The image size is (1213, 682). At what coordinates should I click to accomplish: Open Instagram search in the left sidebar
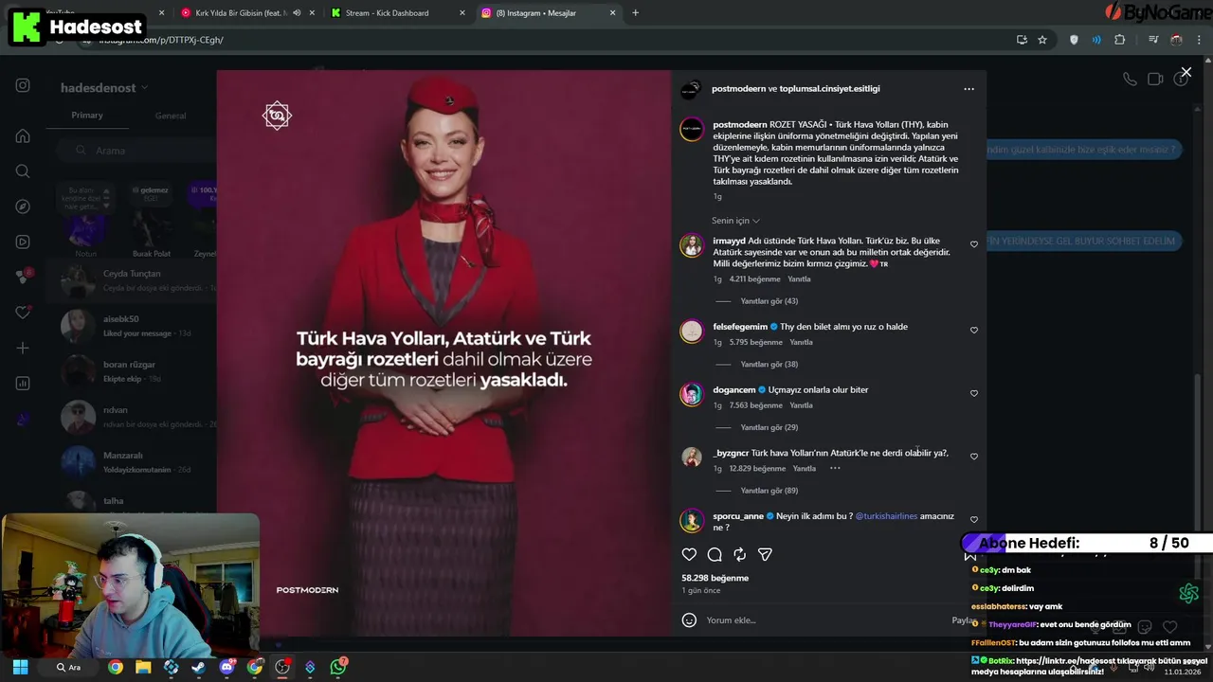(x=23, y=171)
